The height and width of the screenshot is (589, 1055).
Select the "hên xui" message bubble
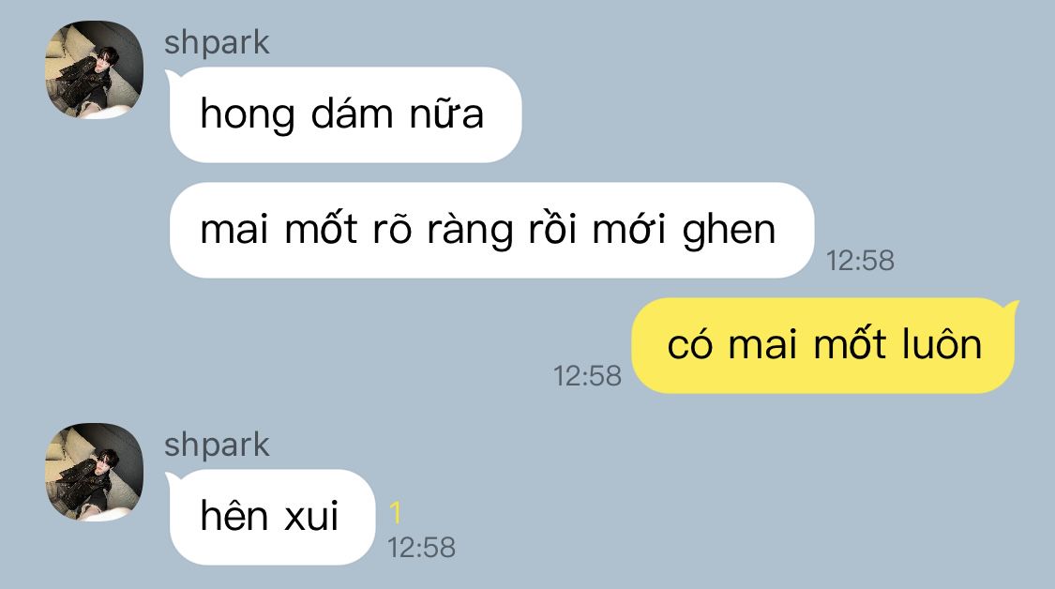[x=270, y=517]
